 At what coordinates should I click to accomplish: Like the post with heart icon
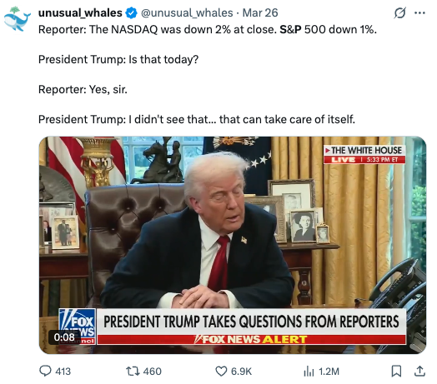point(221,372)
